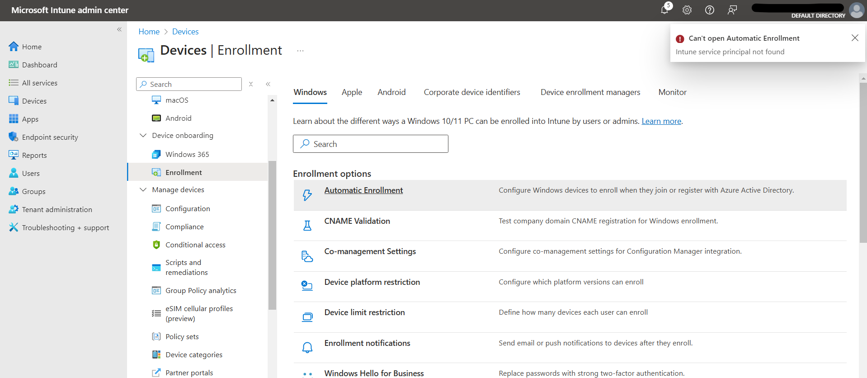This screenshot has width=867, height=378.
Task: Click the Enrollment notifications bell icon
Action: point(307,347)
